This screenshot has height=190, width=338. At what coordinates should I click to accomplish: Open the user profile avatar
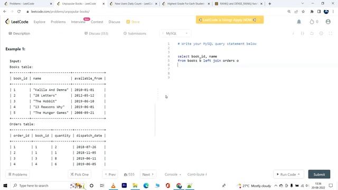[x=328, y=22]
